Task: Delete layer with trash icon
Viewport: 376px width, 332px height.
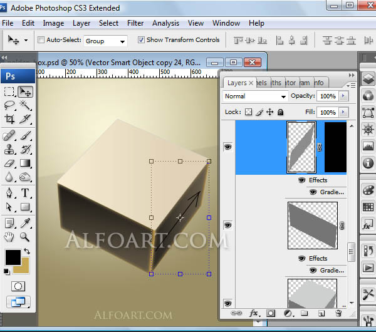Action: click(338, 313)
